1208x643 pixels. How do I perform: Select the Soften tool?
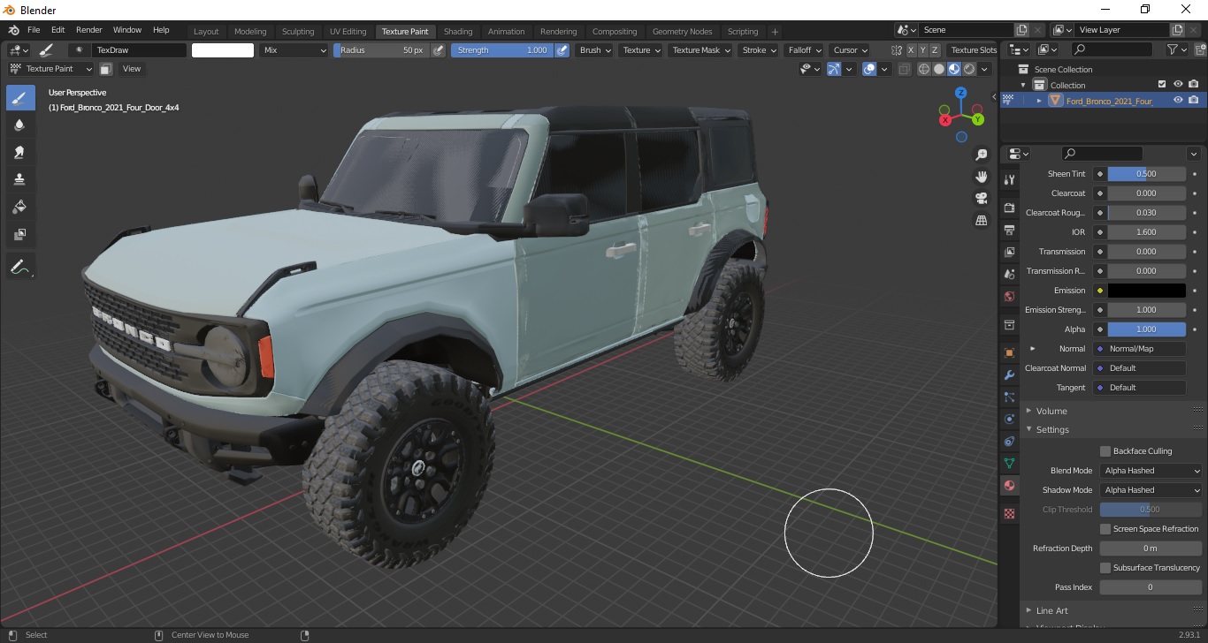click(x=20, y=125)
